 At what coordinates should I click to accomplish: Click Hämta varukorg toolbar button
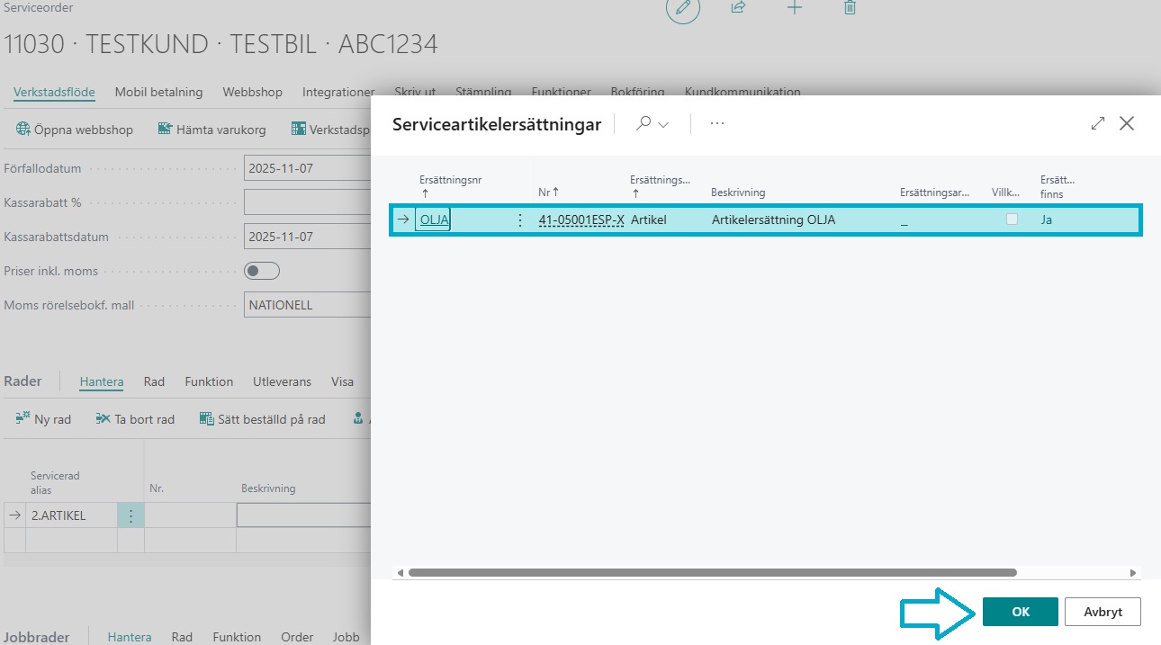[x=212, y=130]
